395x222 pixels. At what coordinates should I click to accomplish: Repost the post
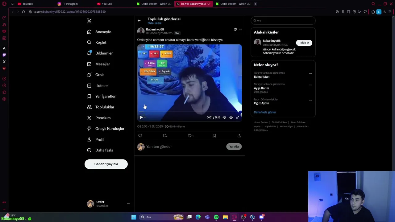(165, 136)
